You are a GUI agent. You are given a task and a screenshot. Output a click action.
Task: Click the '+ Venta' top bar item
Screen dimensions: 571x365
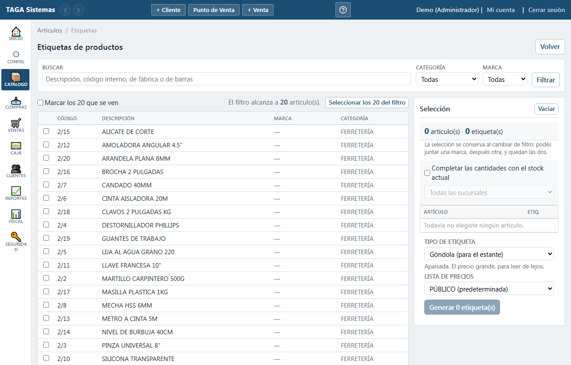point(258,10)
